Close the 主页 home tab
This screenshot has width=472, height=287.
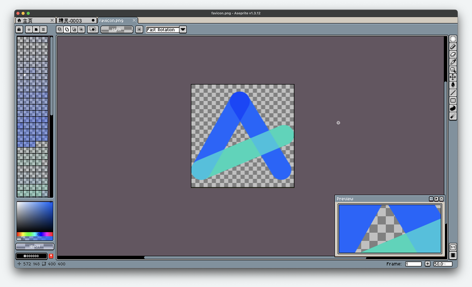(52, 20)
